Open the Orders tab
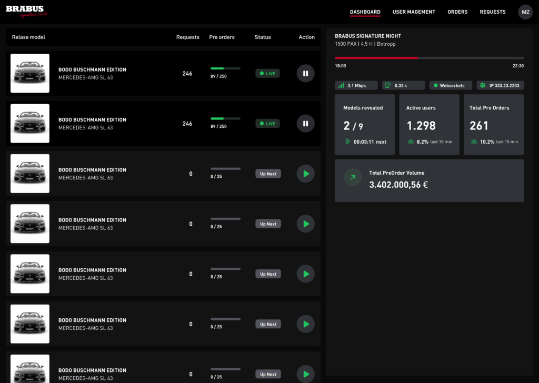The image size is (539, 383). (457, 12)
